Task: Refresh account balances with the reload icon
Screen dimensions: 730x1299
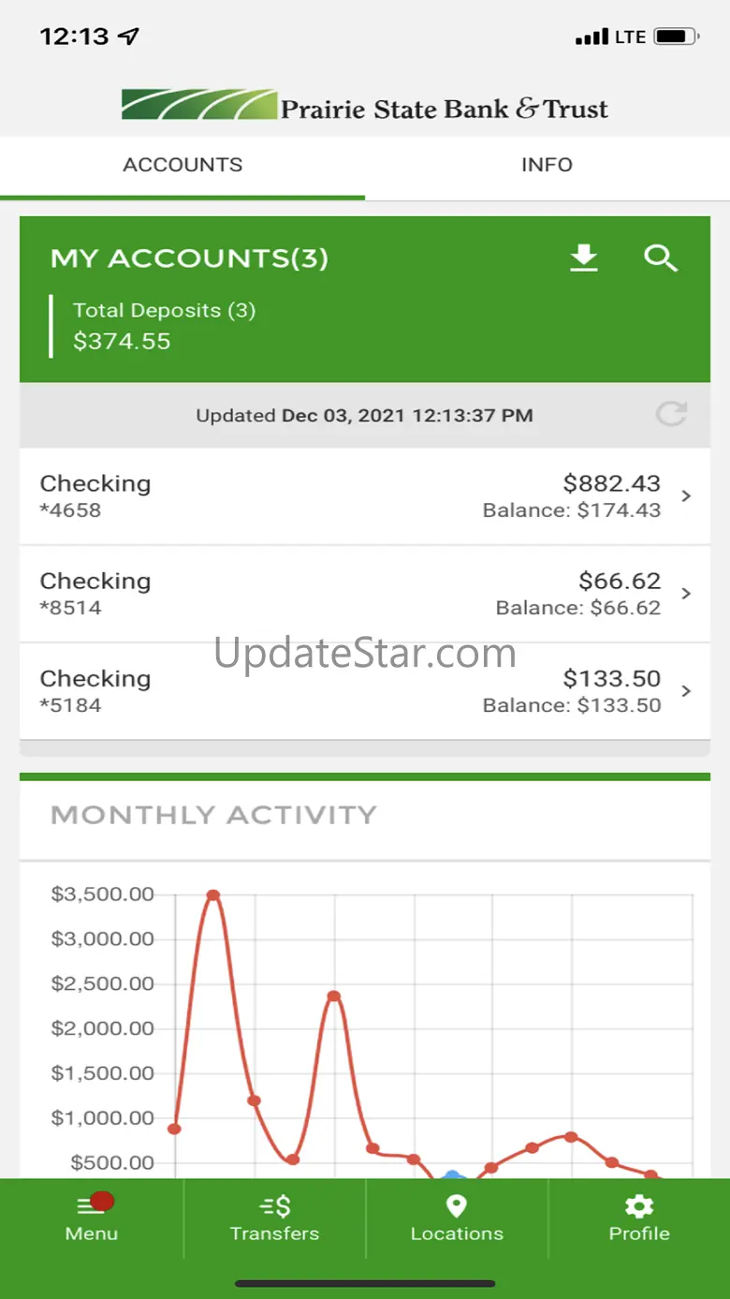Action: (x=671, y=414)
